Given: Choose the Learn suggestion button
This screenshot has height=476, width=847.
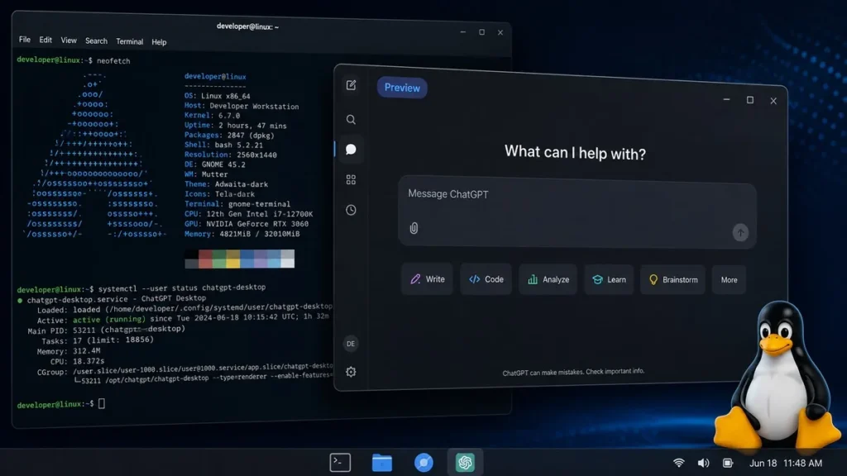Looking at the screenshot, I should [609, 279].
